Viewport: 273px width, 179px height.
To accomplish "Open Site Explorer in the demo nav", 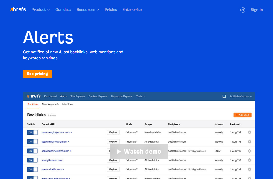I will point(78,96).
